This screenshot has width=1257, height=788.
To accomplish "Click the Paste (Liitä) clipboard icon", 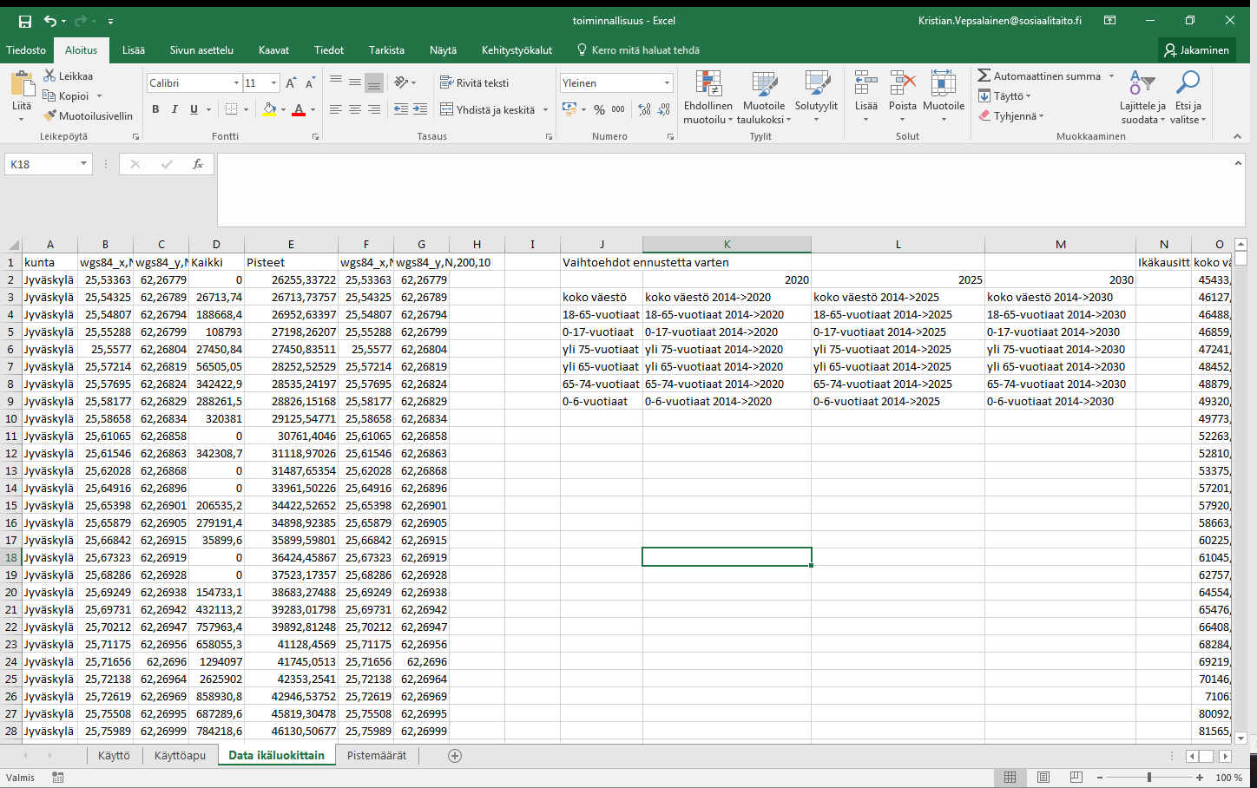I will click(x=22, y=84).
